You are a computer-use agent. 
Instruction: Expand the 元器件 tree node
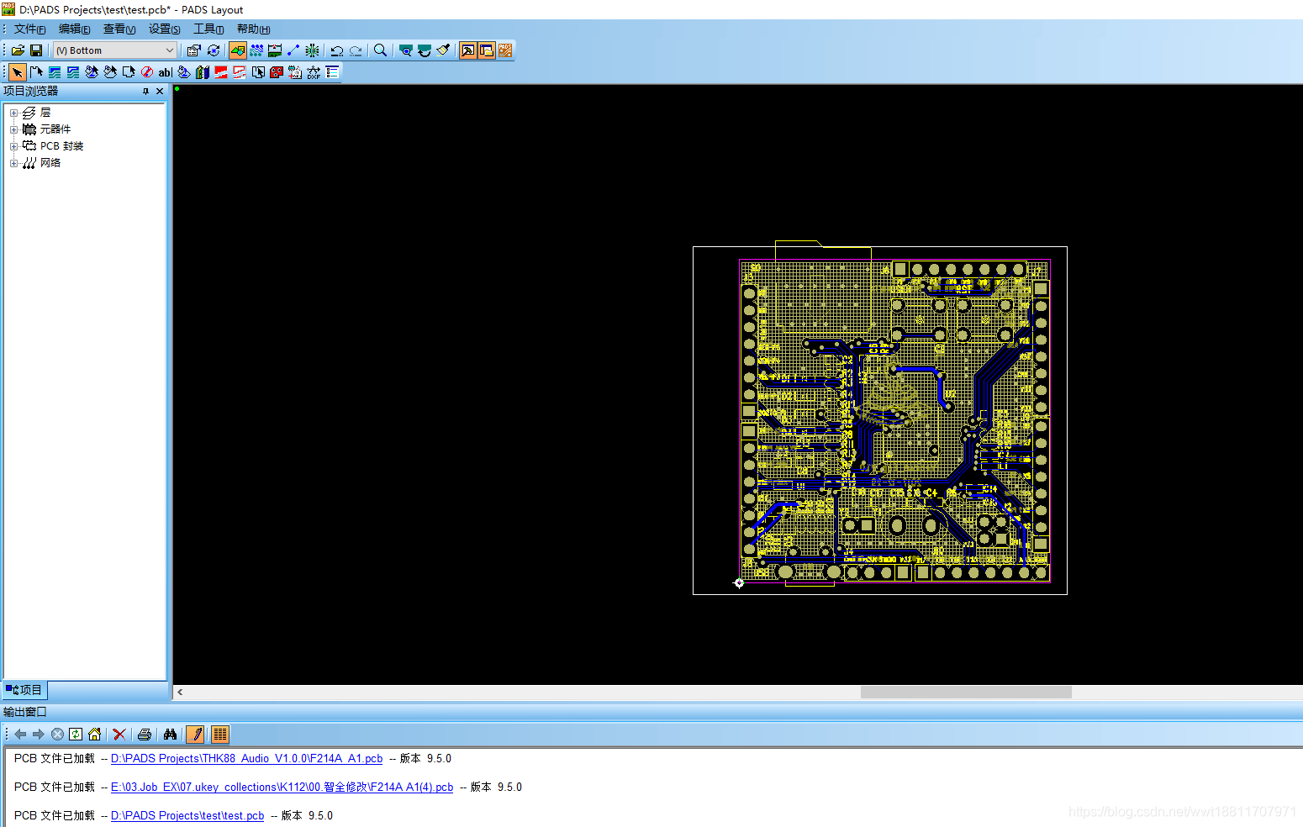(13, 129)
